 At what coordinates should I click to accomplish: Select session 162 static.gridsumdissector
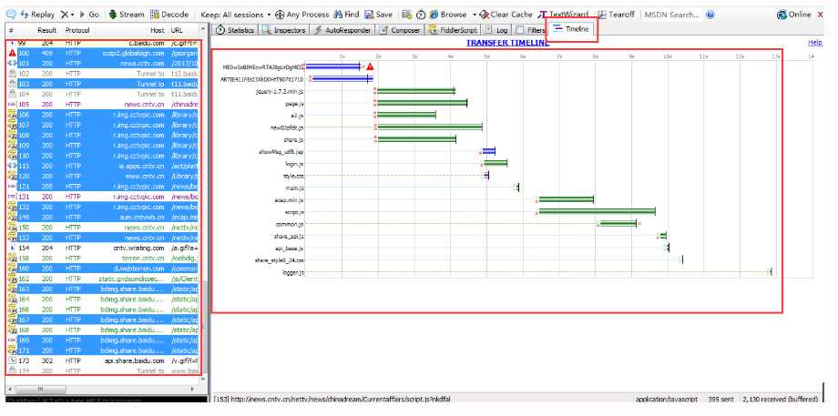tap(102, 279)
